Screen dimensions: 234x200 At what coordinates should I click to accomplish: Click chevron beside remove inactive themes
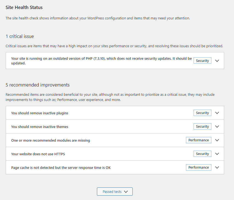[217, 127]
